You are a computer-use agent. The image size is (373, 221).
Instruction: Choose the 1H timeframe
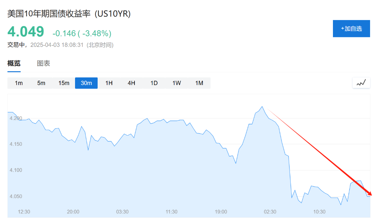[109, 83]
